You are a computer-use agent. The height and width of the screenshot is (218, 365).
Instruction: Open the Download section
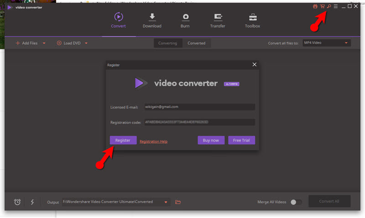(x=152, y=20)
